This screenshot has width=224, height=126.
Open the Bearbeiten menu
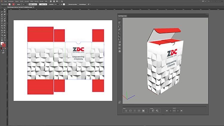[11, 1]
